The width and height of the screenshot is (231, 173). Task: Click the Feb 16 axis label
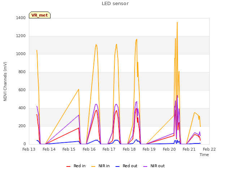(89, 149)
